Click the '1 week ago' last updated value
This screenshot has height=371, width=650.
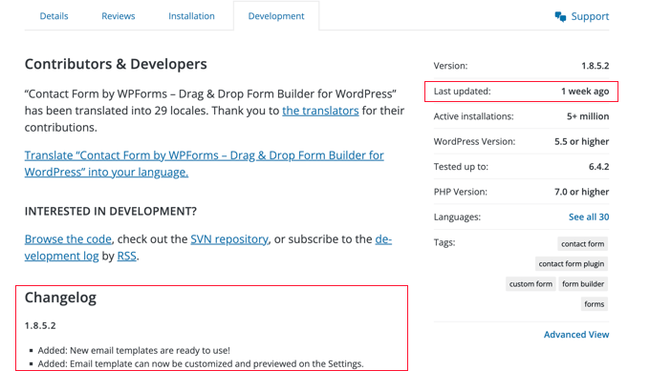pyautogui.click(x=585, y=92)
